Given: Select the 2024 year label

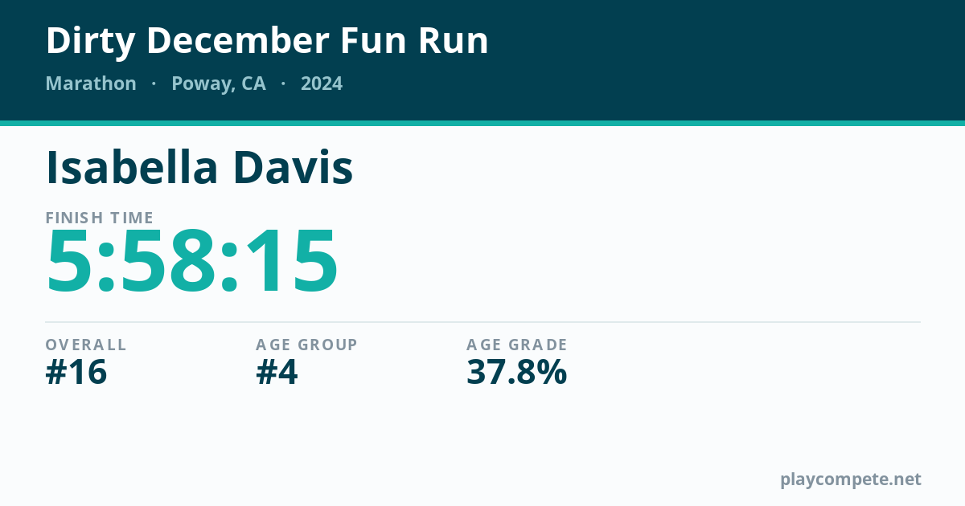Looking at the screenshot, I should click(x=322, y=84).
